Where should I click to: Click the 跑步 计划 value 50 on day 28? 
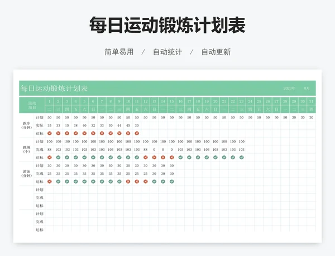(285, 117)
